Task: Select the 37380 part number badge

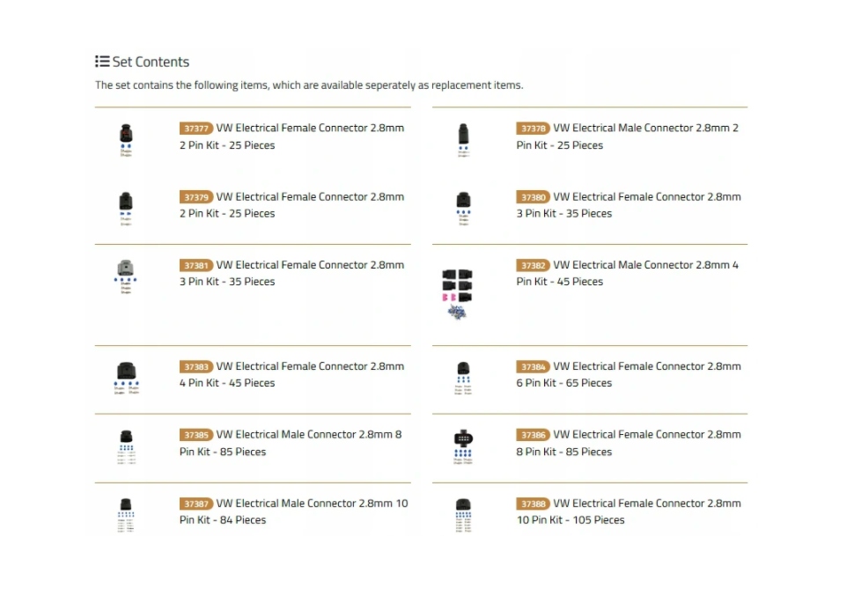Action: (x=533, y=197)
